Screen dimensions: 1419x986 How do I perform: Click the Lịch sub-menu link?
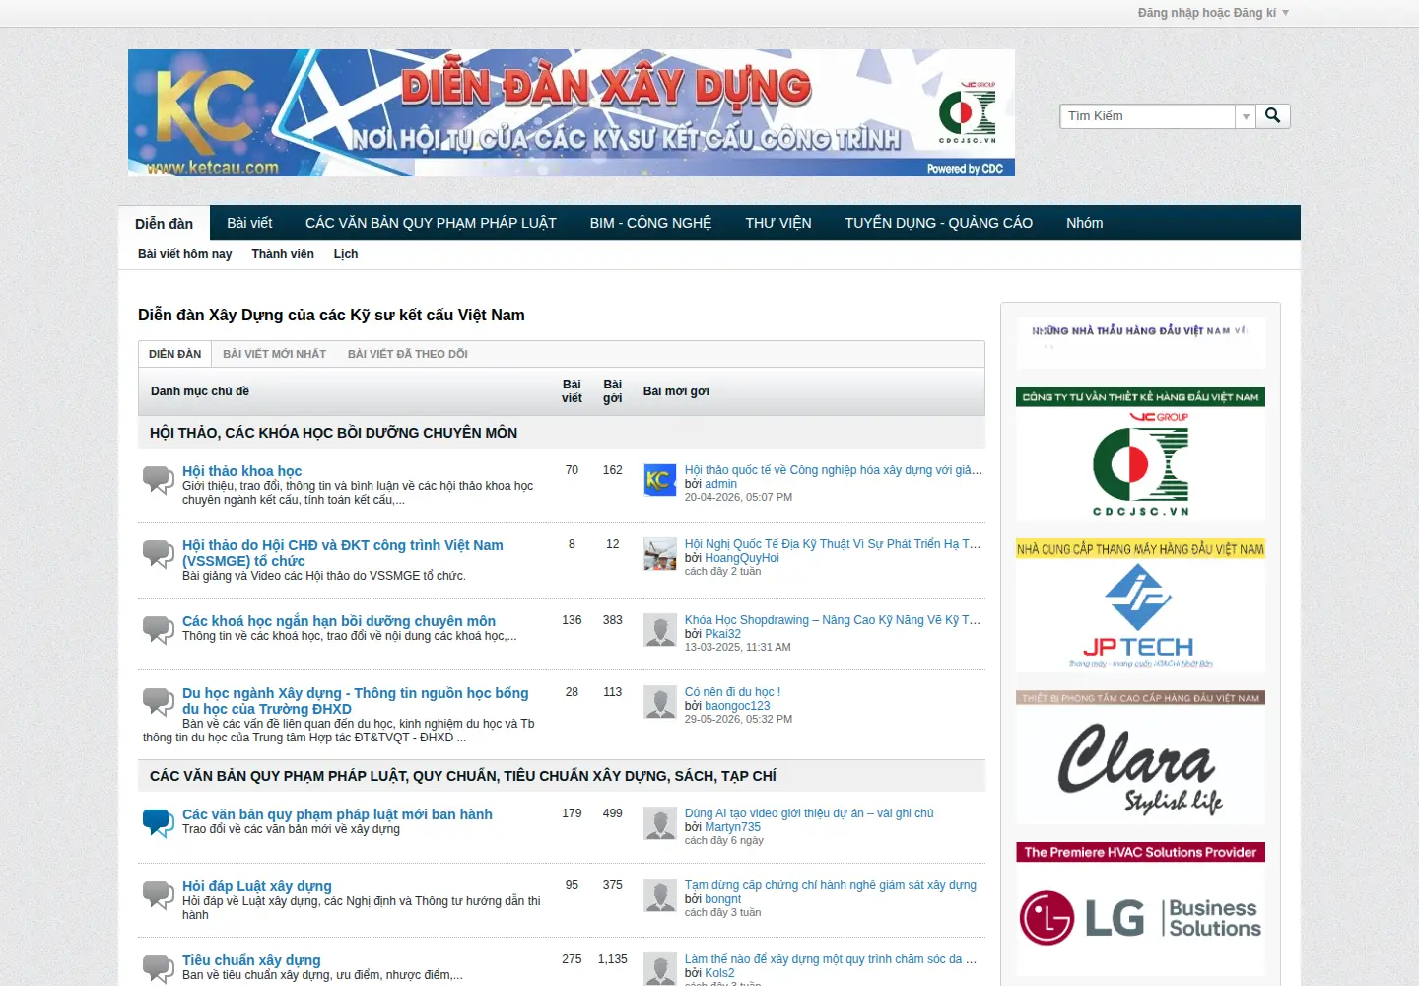pos(346,254)
